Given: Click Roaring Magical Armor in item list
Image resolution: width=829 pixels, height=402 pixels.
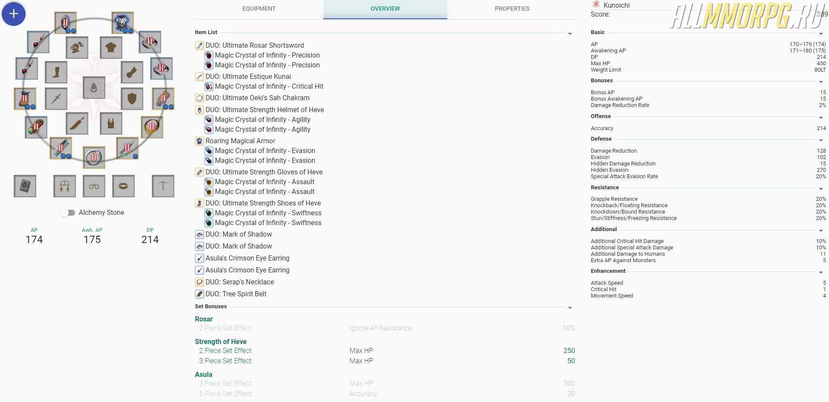Looking at the screenshot, I should pos(241,141).
